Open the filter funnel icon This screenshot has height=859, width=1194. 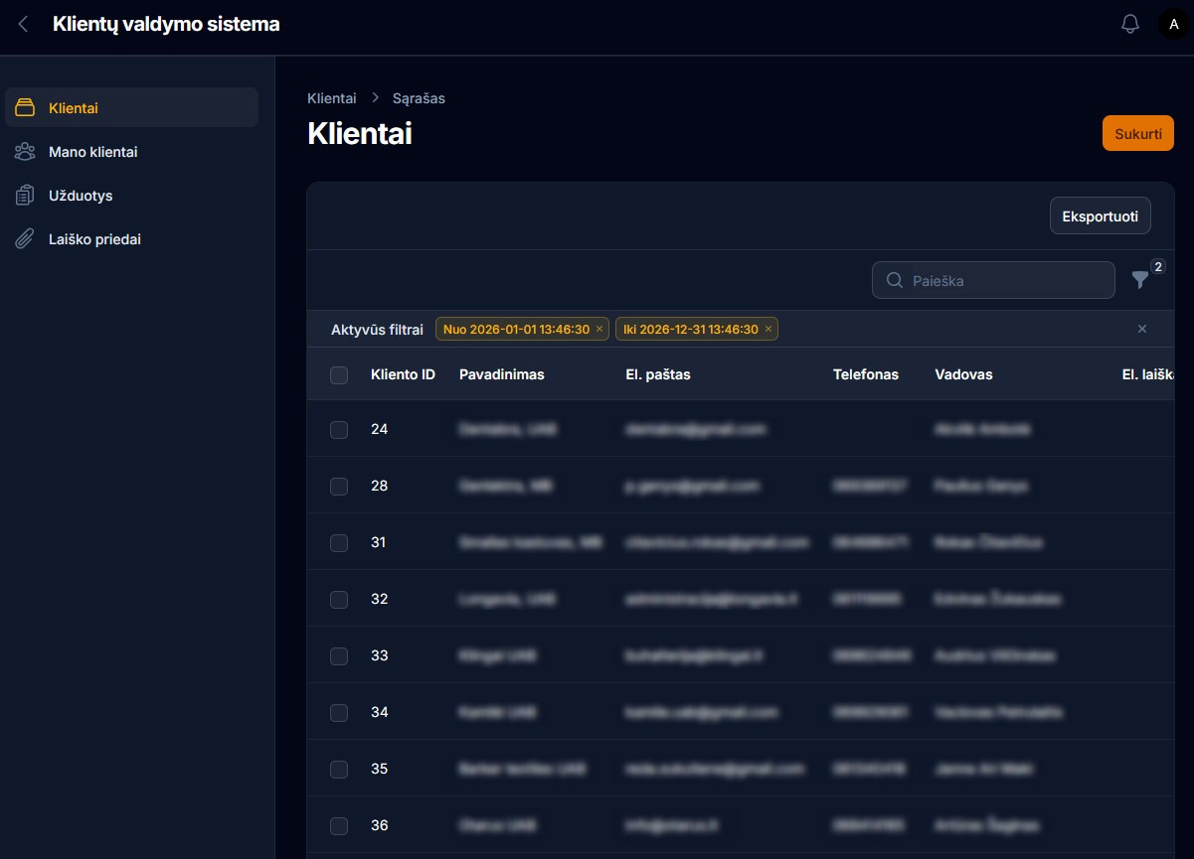click(x=1140, y=281)
